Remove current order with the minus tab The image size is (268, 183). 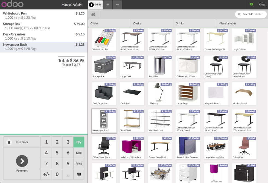pos(117,4)
